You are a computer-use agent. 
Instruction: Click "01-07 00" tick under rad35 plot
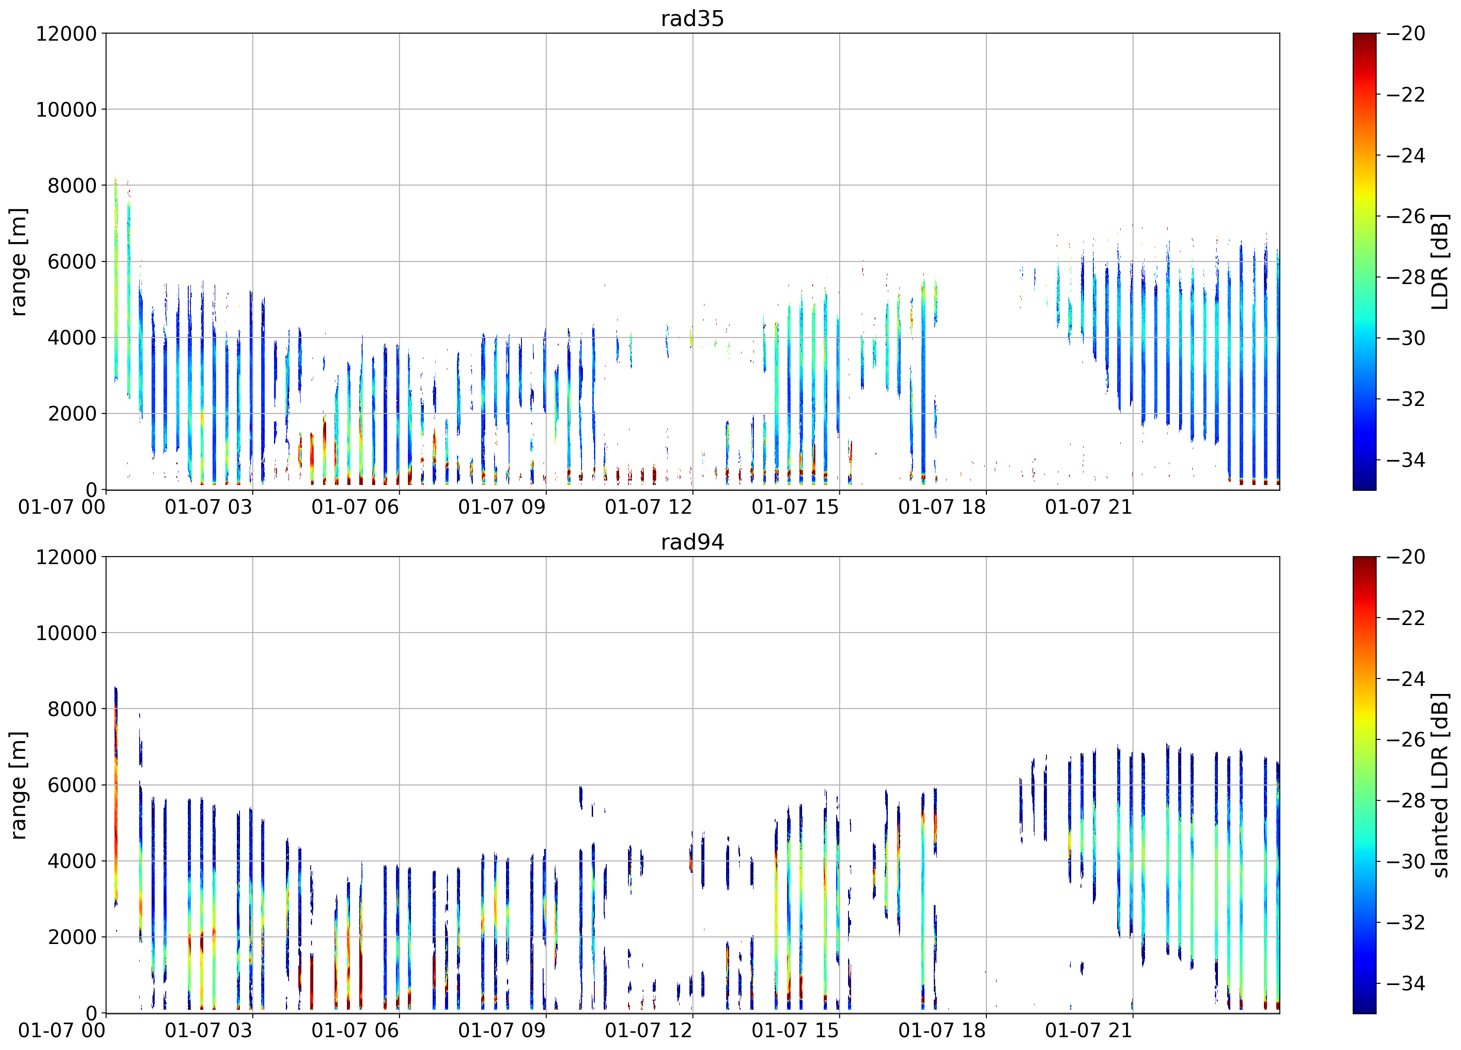coord(62,507)
